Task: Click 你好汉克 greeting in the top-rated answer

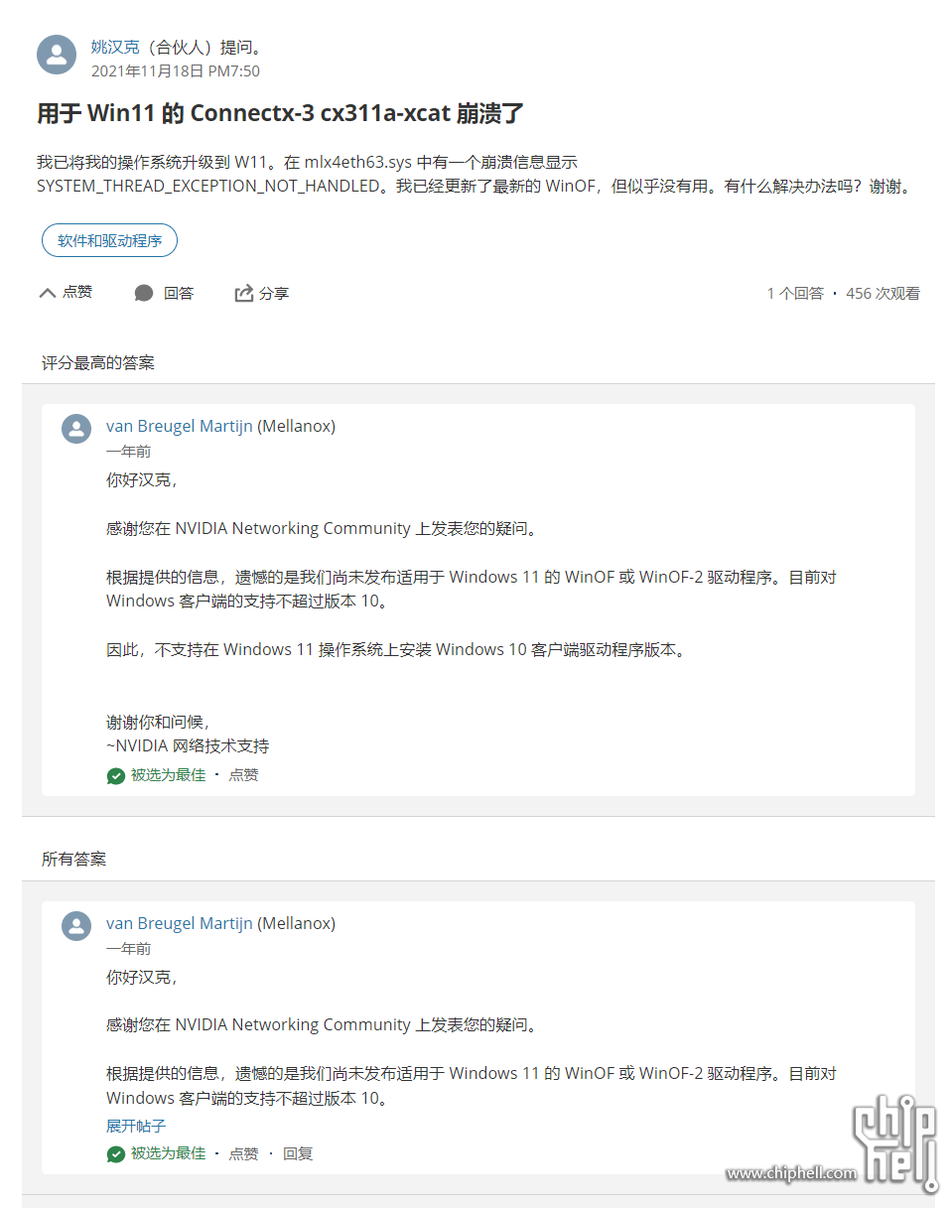Action: (x=142, y=479)
